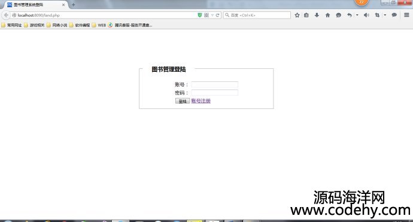Click the speaker mute icon

tap(366, 16)
